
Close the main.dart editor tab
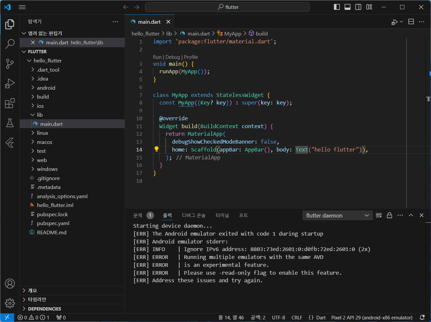point(168,22)
